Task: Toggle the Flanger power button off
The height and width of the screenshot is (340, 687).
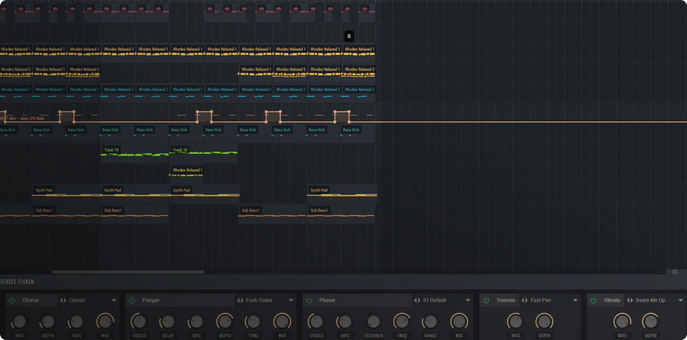Action: pos(132,300)
